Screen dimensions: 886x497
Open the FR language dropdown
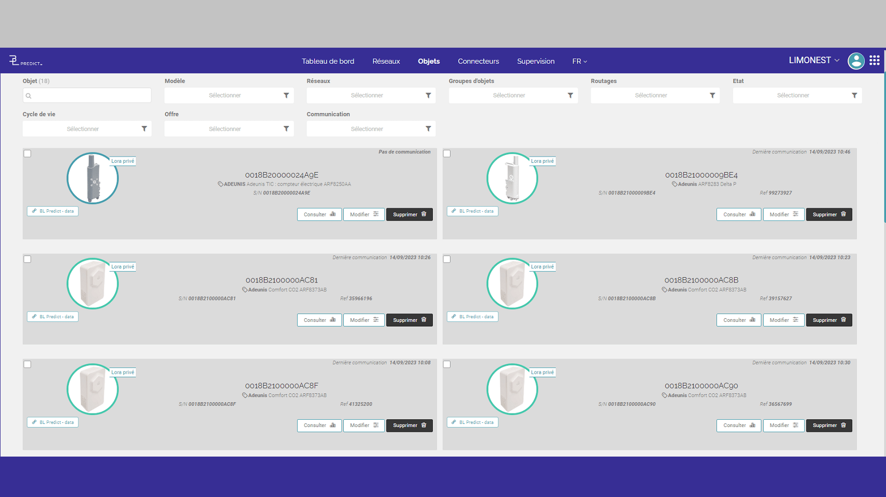tap(580, 61)
